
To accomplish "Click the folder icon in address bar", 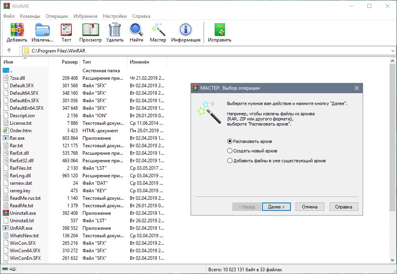I will [26, 51].
